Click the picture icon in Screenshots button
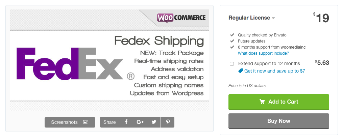342x138 pixels. tap(85, 122)
